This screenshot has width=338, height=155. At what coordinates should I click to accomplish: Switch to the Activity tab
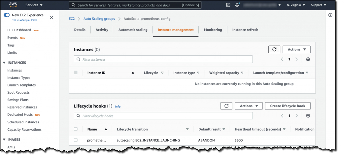coord(102,30)
